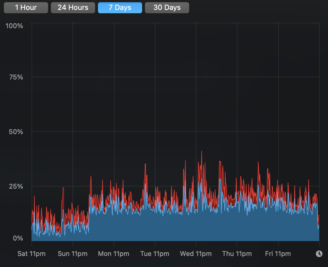Switch to the 24 Hours view
The height and width of the screenshot is (267, 328).
coord(73,7)
